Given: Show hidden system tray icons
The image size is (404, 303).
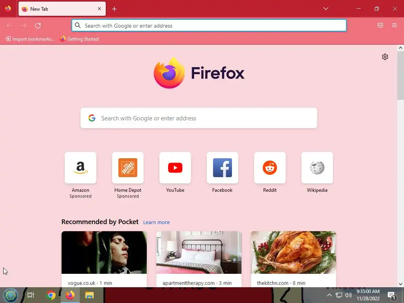Looking at the screenshot, I should click(329, 295).
